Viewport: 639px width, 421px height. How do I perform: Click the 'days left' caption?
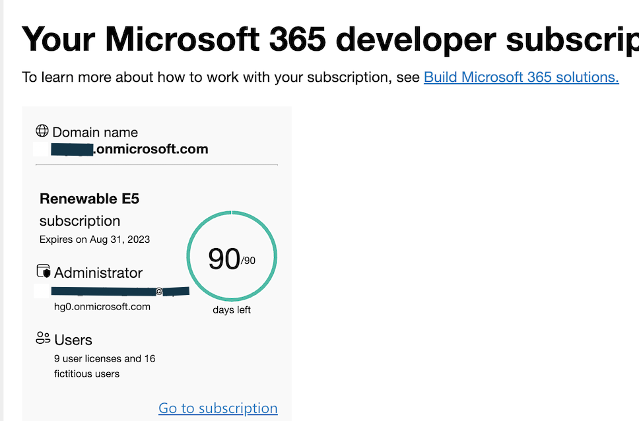coord(232,309)
